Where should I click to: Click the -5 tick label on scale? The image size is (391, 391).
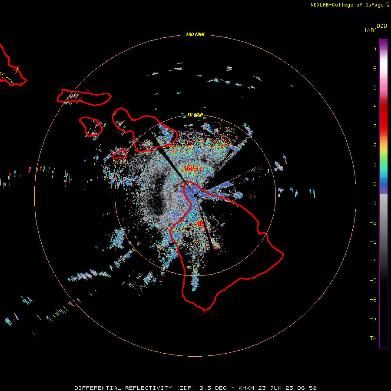point(373,281)
